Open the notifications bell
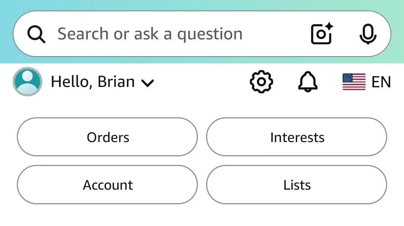Screen dimensions: 404x226 pos(307,81)
